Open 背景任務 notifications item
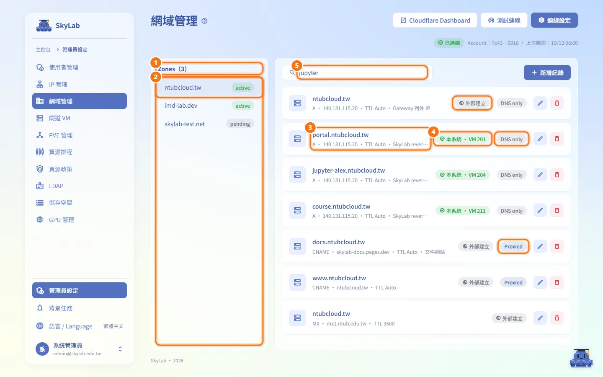The image size is (603, 377). click(80, 308)
